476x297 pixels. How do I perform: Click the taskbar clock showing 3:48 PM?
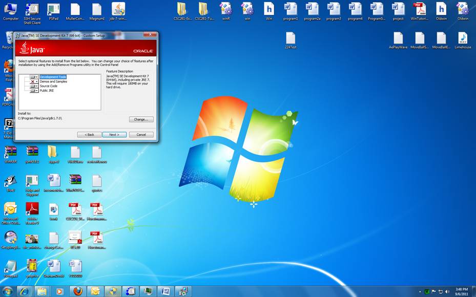click(462, 291)
